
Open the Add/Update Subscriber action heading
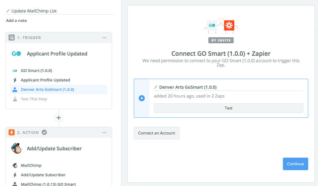54,148
